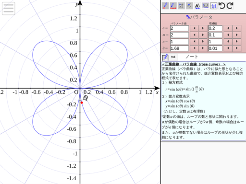Select the point-on-curve tool icon
246x184 pixels.
point(189,6)
